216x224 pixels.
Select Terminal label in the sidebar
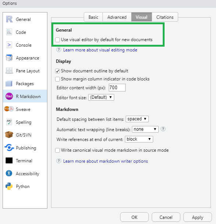(24, 161)
